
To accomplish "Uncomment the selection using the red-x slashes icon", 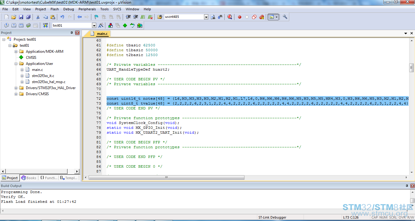I will (150, 17).
